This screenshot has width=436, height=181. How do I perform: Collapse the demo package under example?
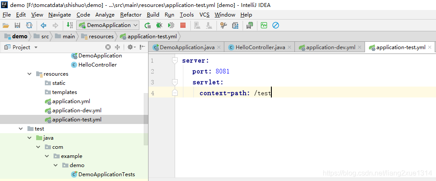coord(56,165)
